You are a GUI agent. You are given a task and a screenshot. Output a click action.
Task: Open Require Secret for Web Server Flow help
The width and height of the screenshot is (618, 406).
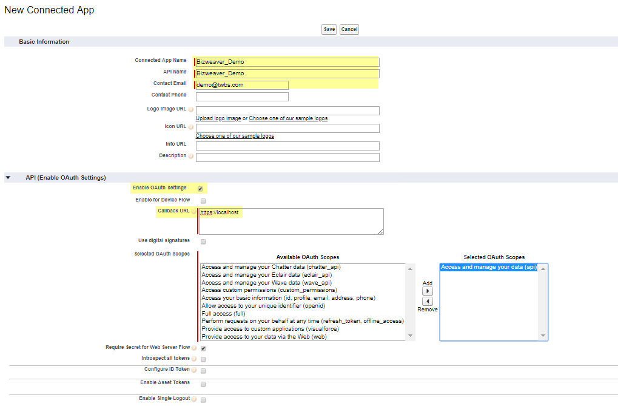tap(194, 348)
